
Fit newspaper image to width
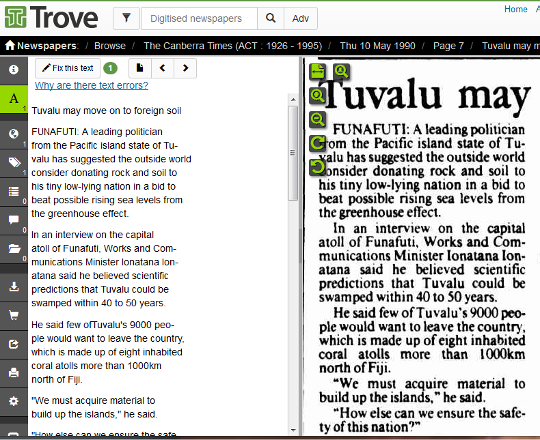pos(318,71)
